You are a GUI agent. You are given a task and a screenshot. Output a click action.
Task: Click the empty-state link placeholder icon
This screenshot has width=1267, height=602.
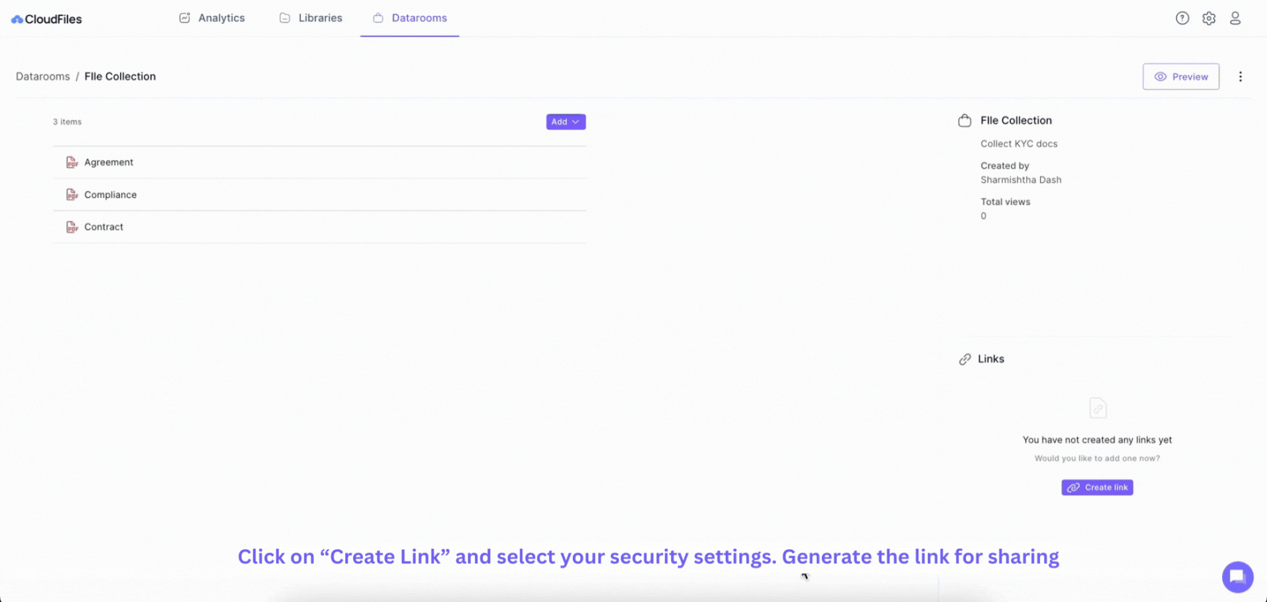click(1097, 407)
